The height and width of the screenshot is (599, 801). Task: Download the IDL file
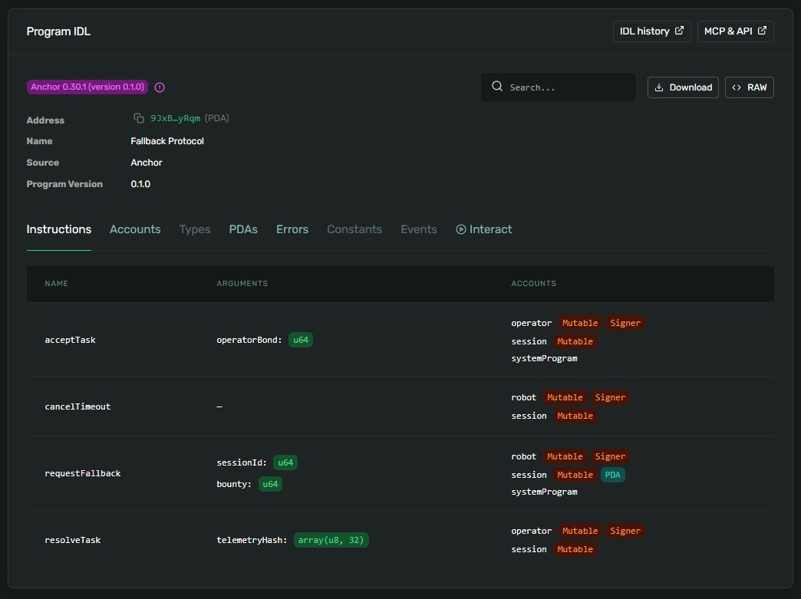683,87
